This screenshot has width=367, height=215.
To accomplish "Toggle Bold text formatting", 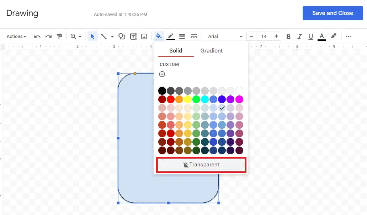I will tap(288, 37).
